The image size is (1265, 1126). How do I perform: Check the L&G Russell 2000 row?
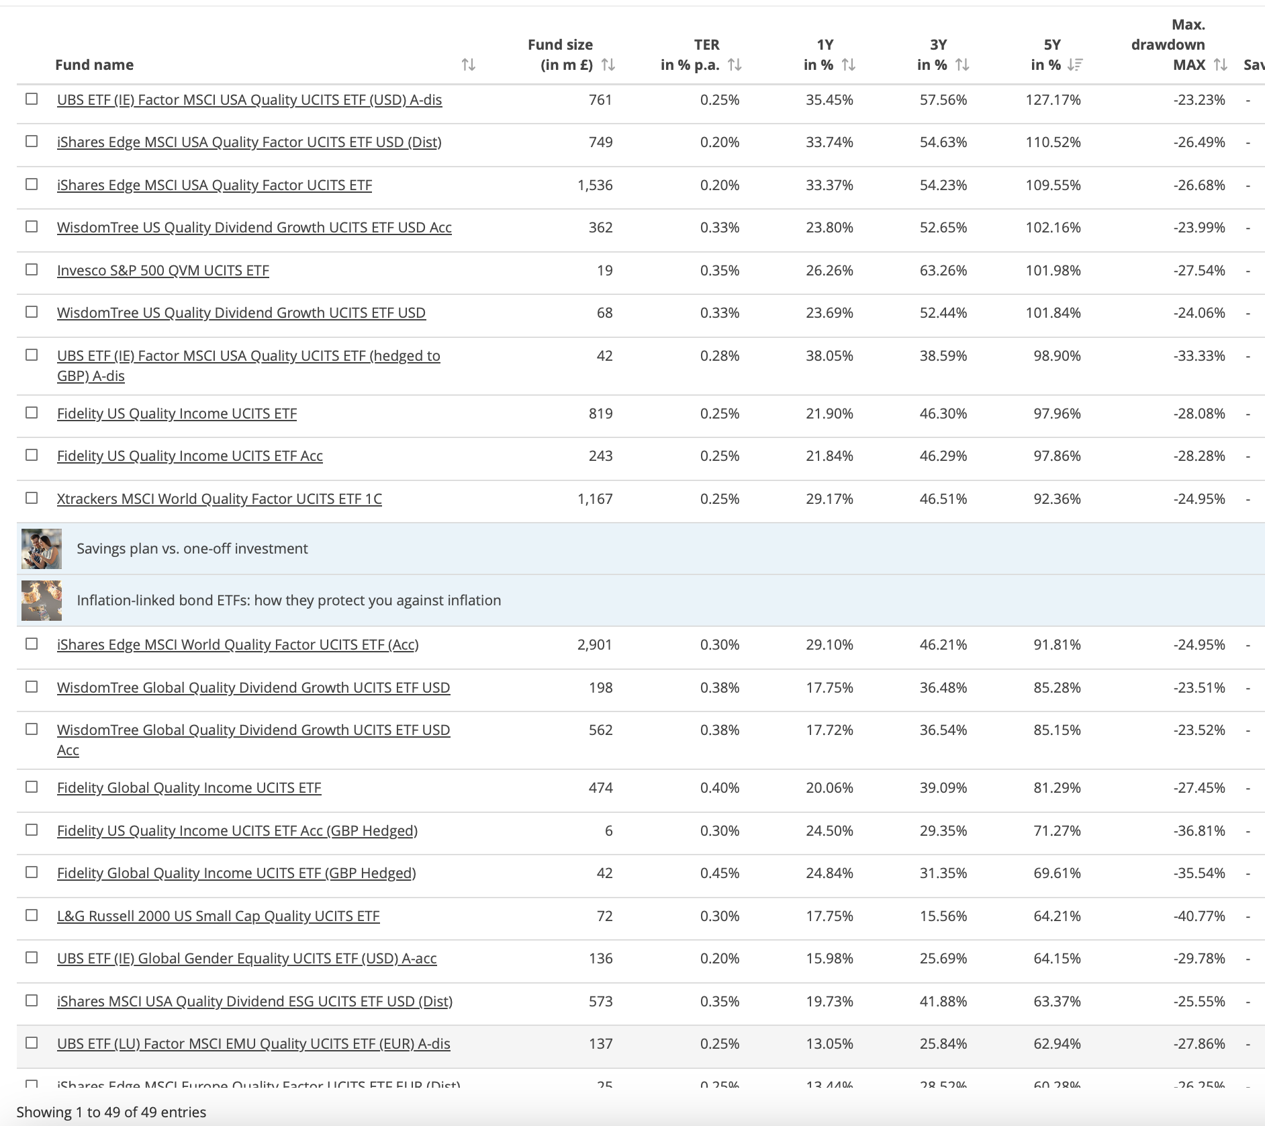(x=32, y=915)
